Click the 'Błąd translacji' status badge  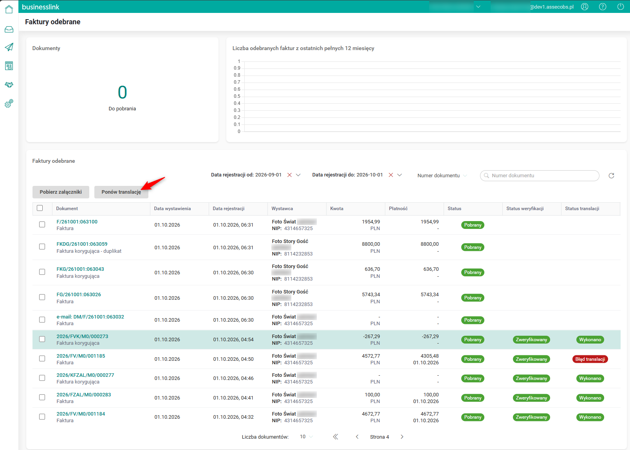coord(590,359)
